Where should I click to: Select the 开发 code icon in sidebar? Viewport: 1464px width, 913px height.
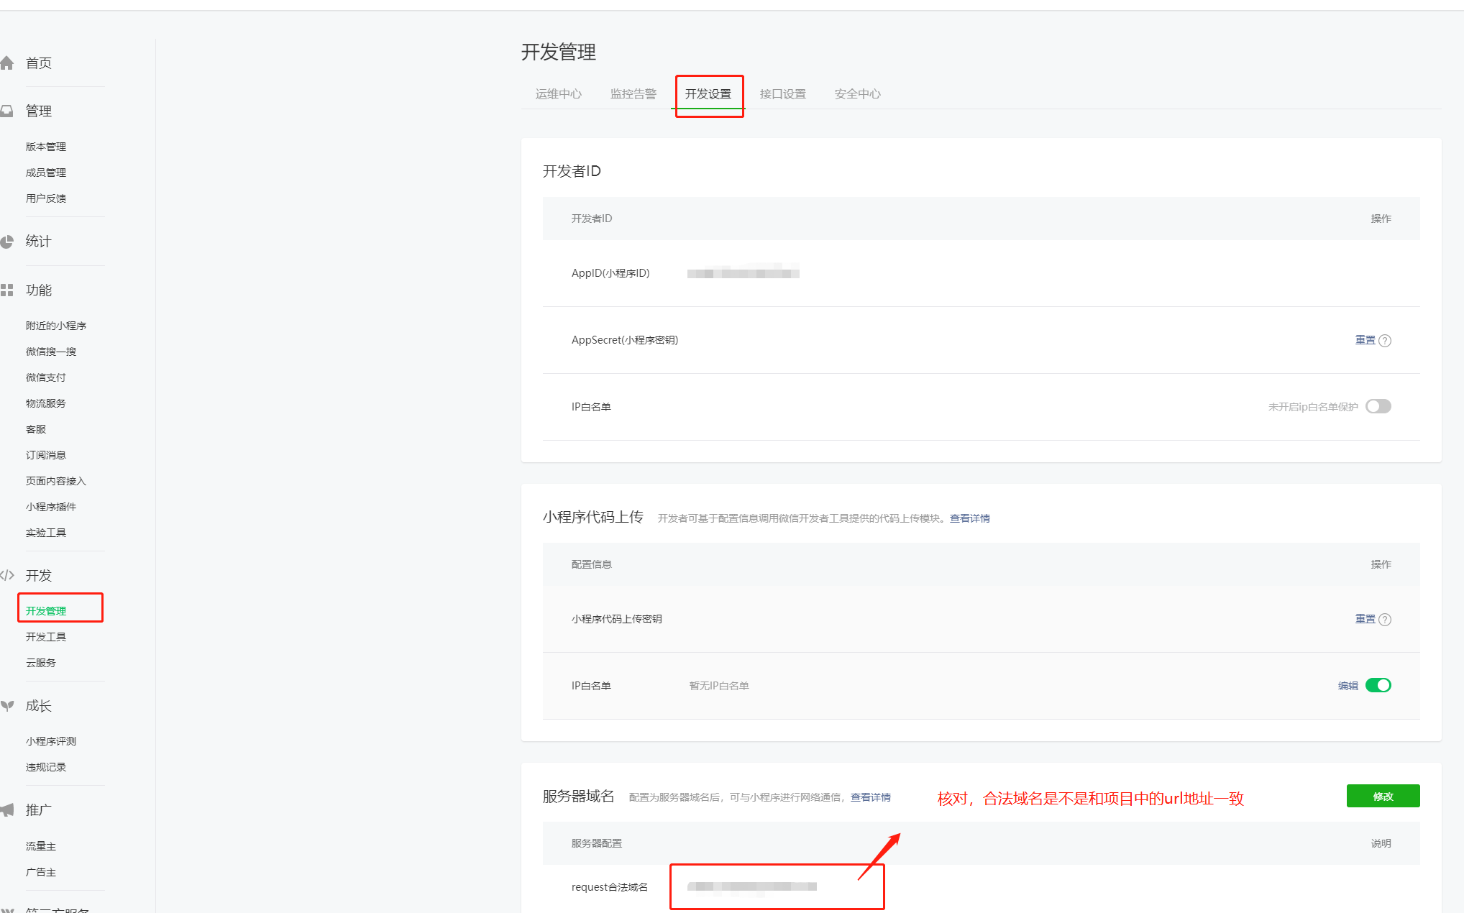coord(8,575)
